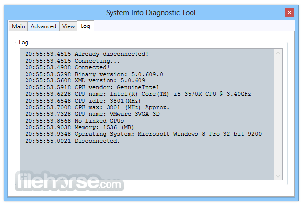
Task: Click the "CPU max: 3801 (MHz) Approx." line
Action: point(97,107)
